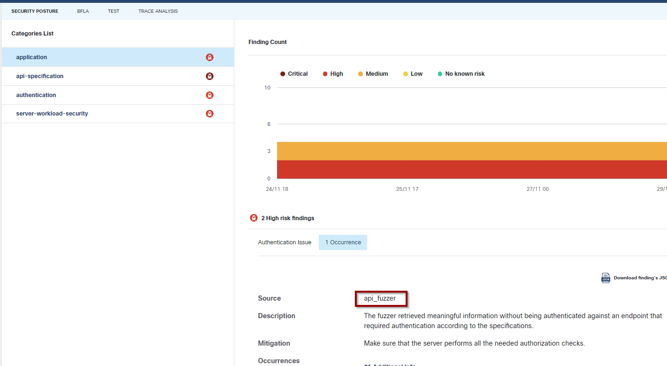Click the 25/11 17 axis label
The height and width of the screenshot is (366, 667).
407,189
